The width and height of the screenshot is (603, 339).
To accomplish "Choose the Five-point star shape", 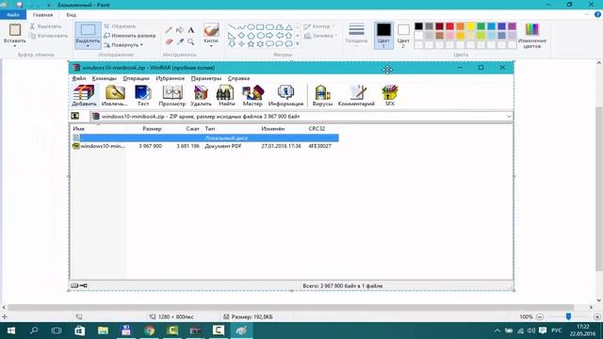I will click(251, 44).
